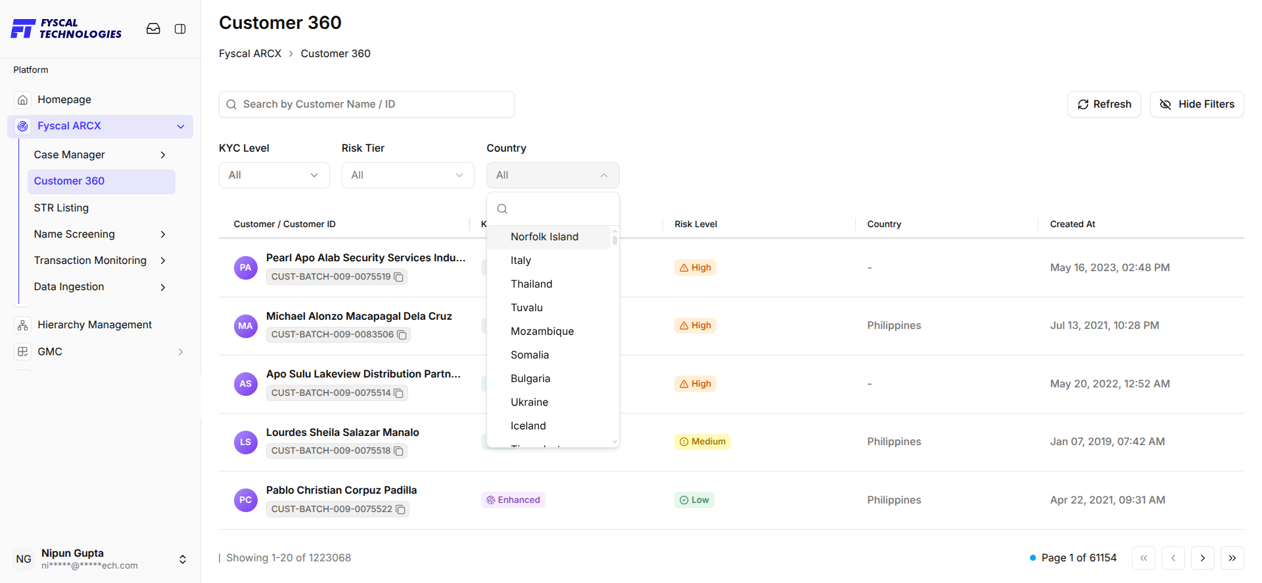Click the Created At column header
Image resolution: width=1262 pixels, height=583 pixels.
click(x=1073, y=225)
